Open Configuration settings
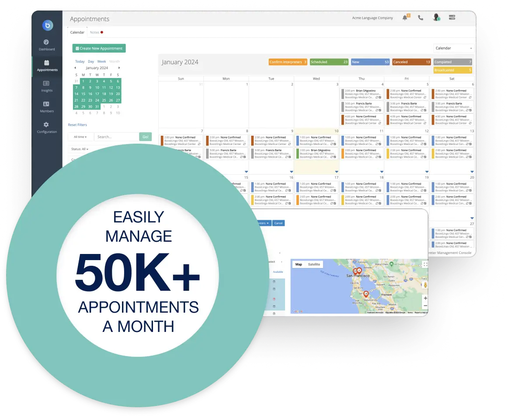 point(47,127)
